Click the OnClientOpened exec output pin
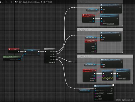The height and width of the screenshot is (102, 135). point(93,19)
